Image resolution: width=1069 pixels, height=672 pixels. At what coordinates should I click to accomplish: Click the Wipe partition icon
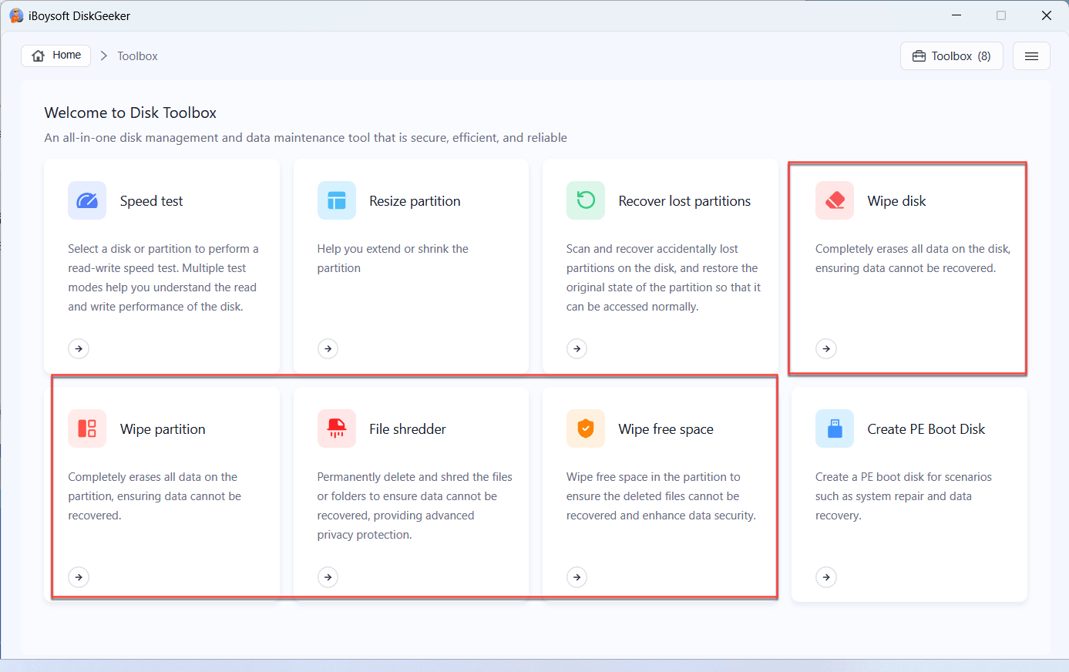pyautogui.click(x=87, y=428)
